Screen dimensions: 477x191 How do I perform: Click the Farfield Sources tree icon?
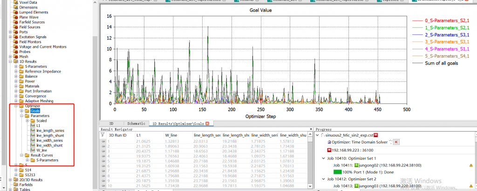(15, 22)
